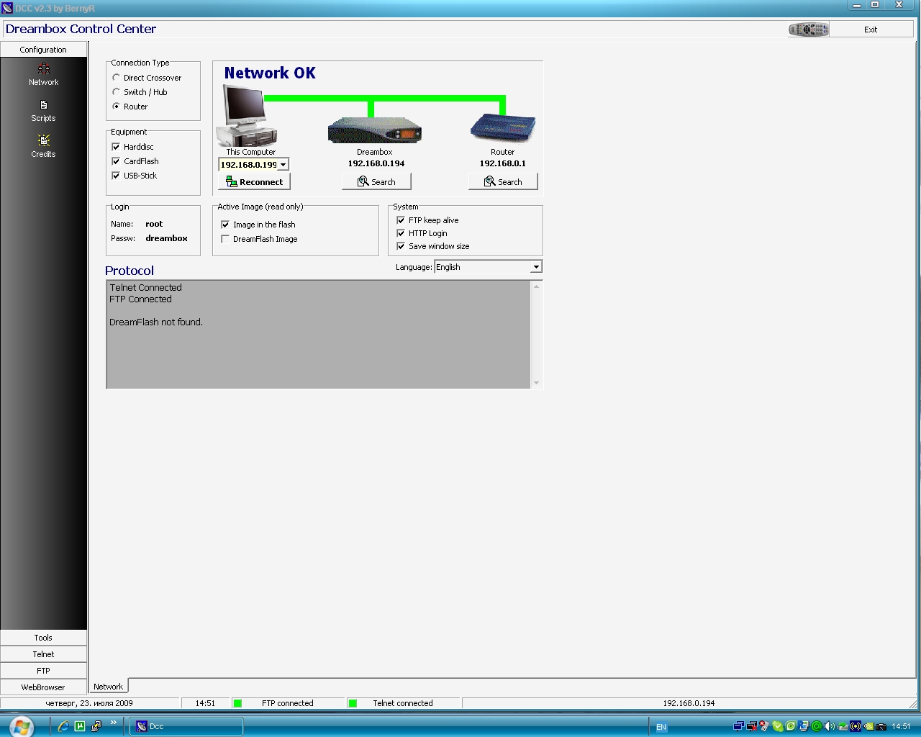The width and height of the screenshot is (921, 737).
Task: Open the Network configuration icon in sidebar
Action: [43, 69]
